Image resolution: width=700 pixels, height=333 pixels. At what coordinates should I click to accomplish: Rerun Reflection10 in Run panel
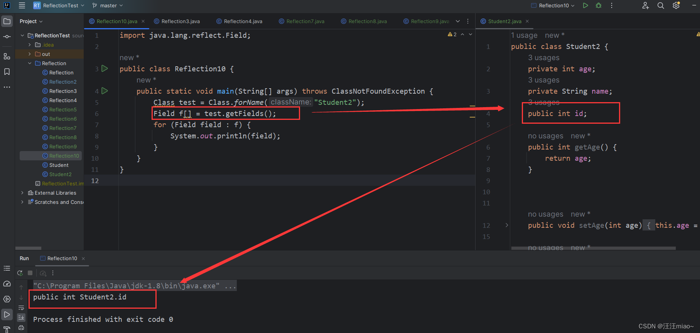(x=20, y=273)
